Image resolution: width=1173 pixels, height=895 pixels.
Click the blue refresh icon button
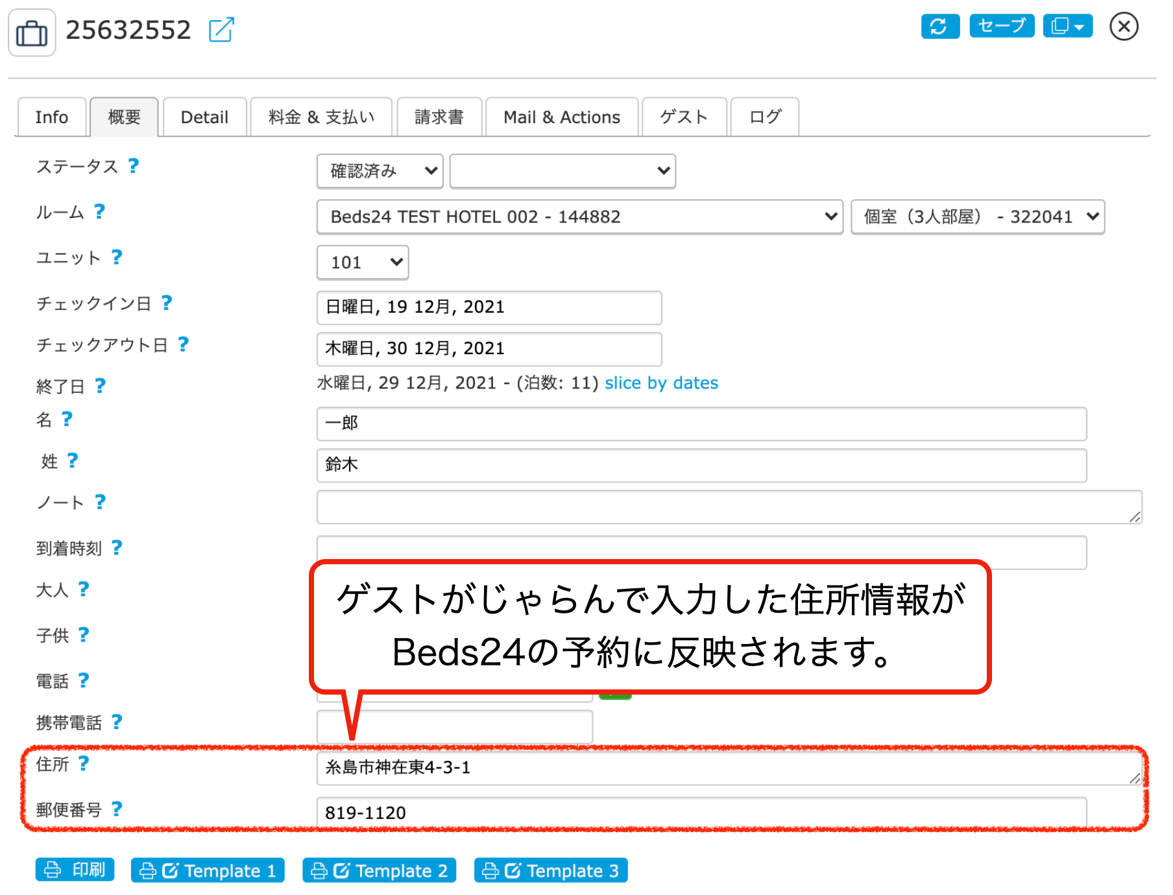(939, 27)
